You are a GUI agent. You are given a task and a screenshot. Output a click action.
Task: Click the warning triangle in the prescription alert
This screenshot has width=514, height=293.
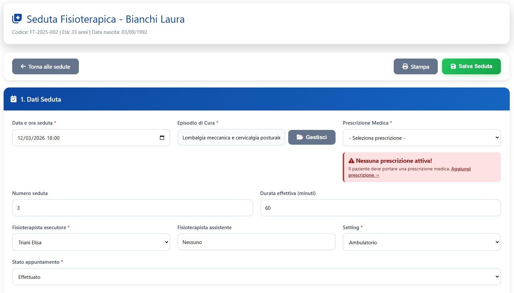coord(351,160)
